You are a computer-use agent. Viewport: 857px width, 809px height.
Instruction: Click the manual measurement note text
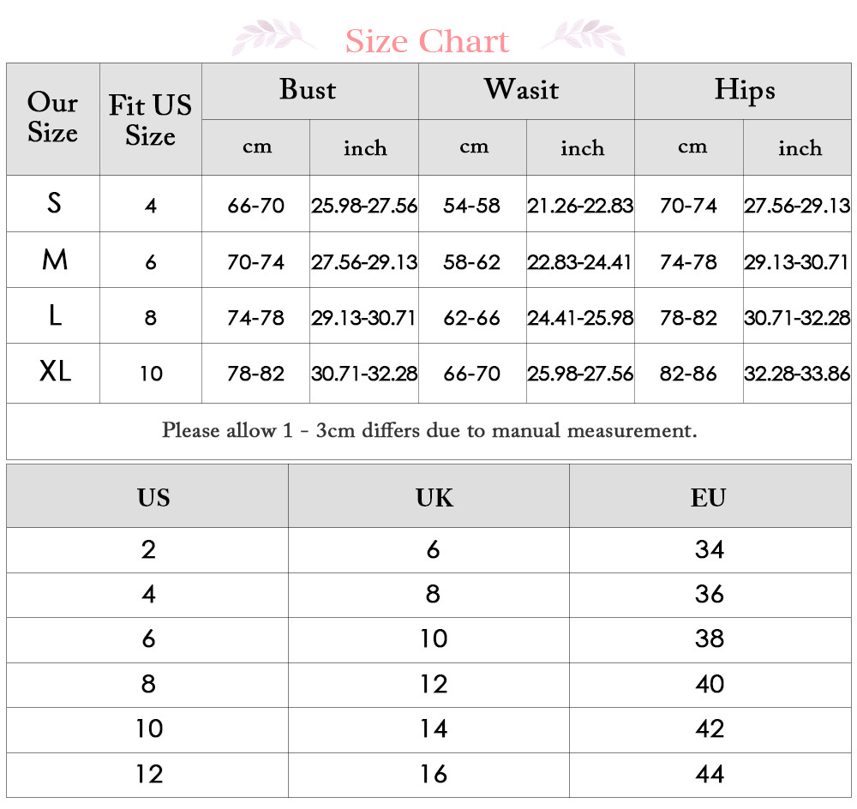429,431
